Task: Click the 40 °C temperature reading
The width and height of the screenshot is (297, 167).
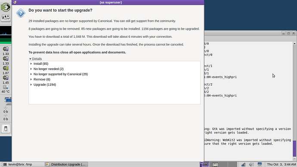Action: (6, 91)
